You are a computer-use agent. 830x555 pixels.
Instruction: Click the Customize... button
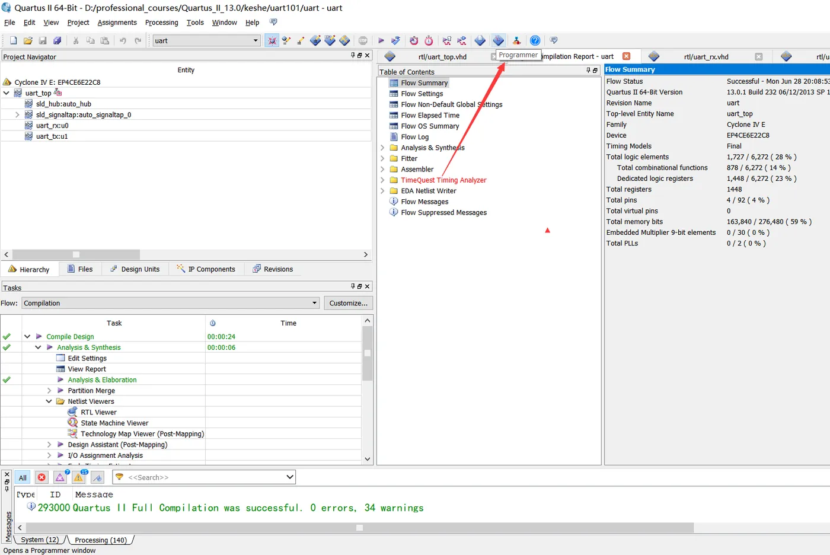pyautogui.click(x=348, y=303)
